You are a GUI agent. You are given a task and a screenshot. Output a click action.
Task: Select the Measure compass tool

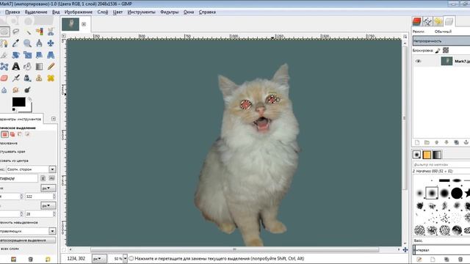pos(39,43)
